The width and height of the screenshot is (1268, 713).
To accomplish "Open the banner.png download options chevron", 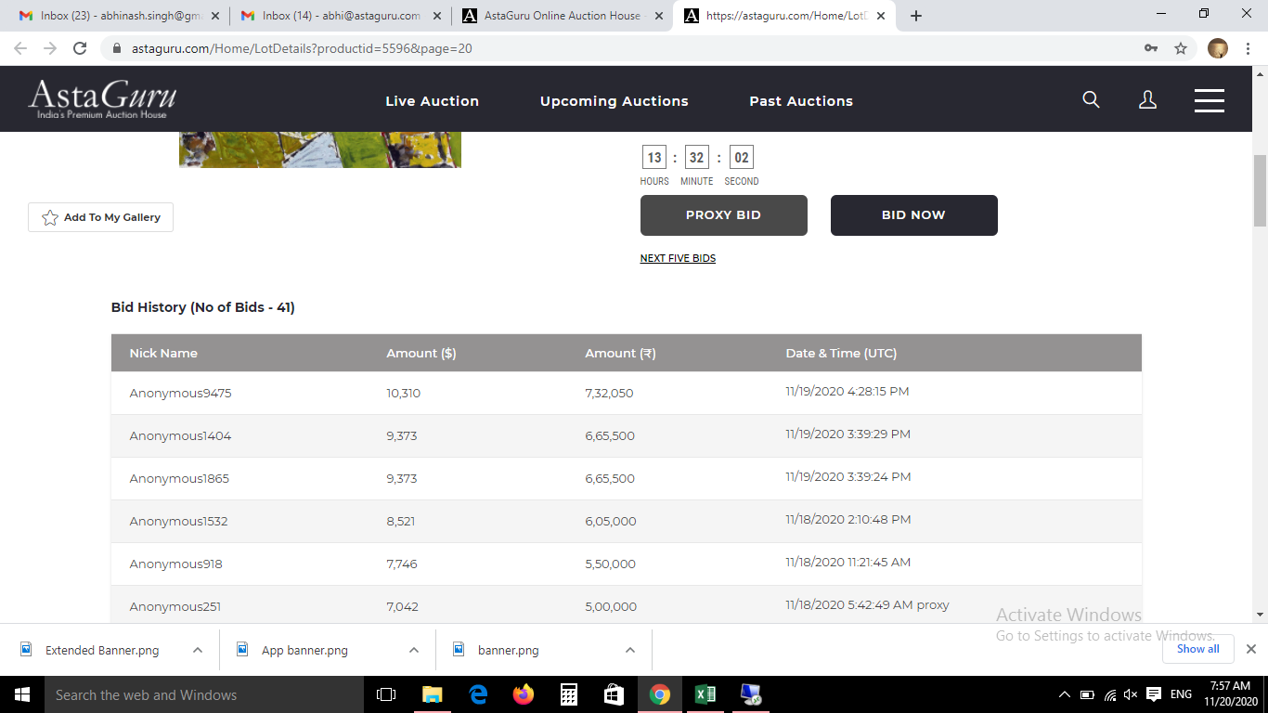I will [x=630, y=650].
